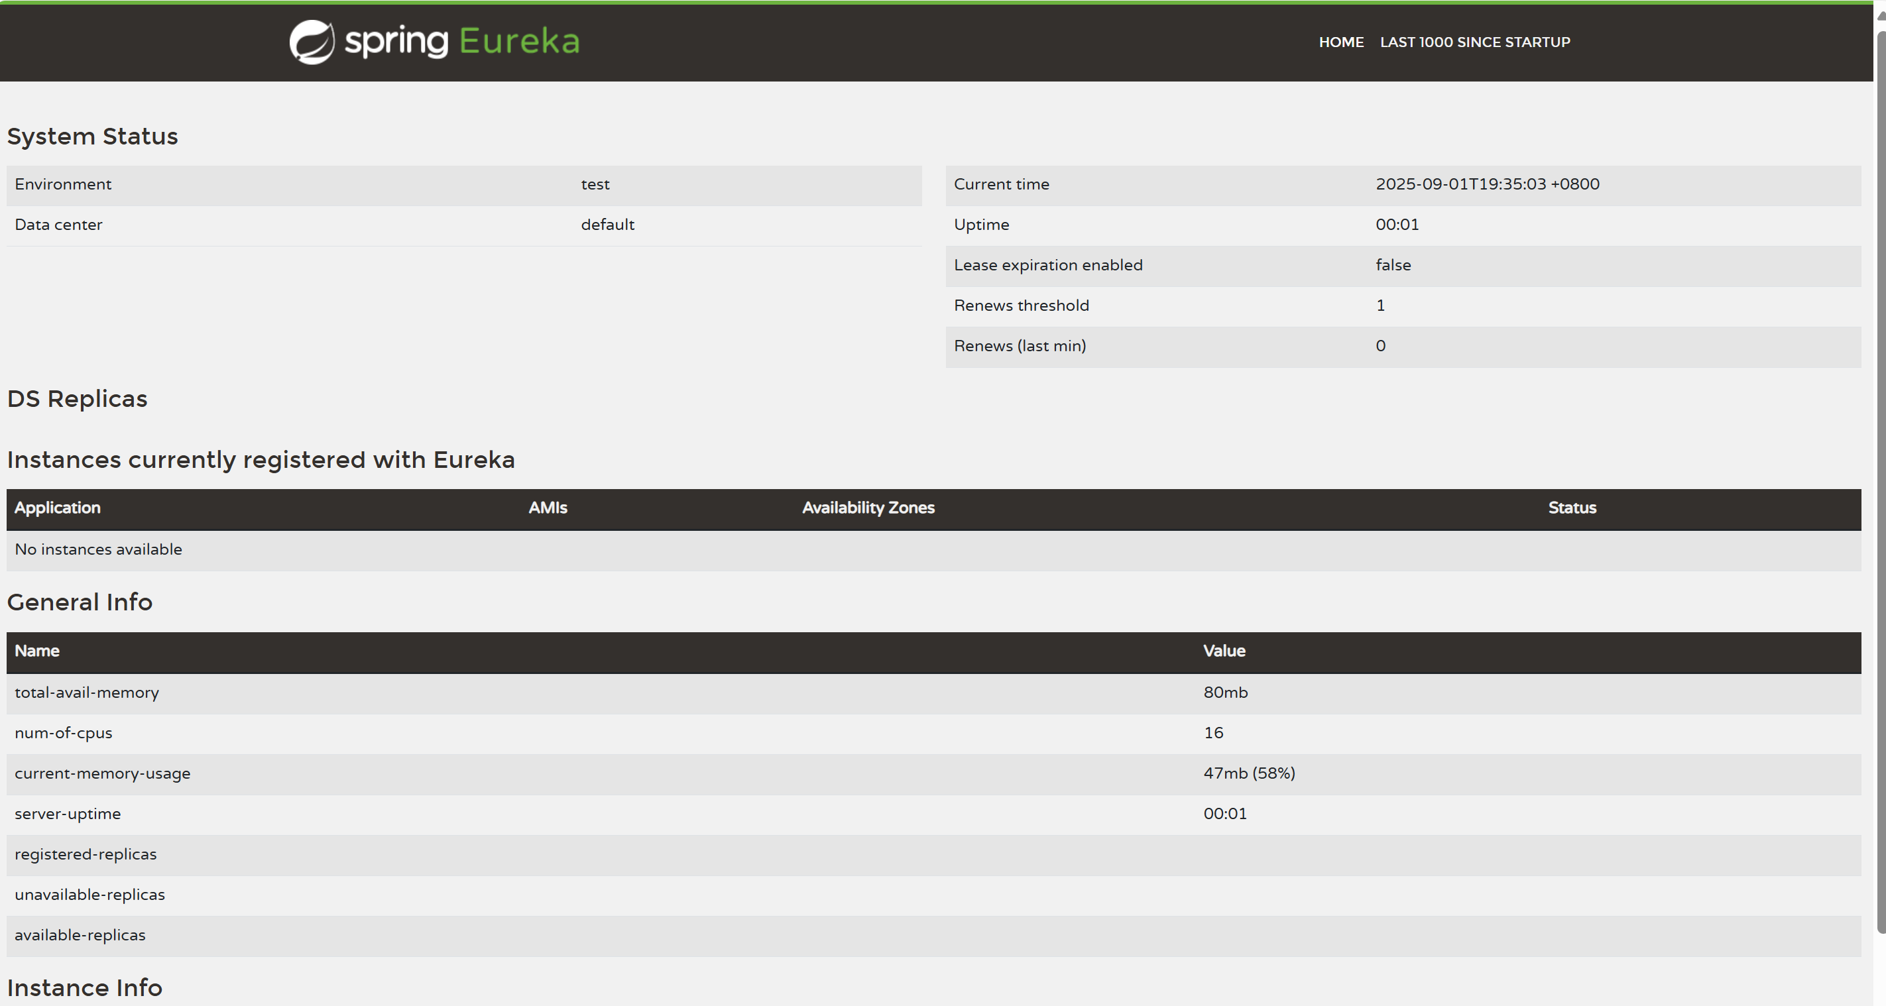Click the spring Eureka brand text
The image size is (1886, 1006).
pos(462,42)
